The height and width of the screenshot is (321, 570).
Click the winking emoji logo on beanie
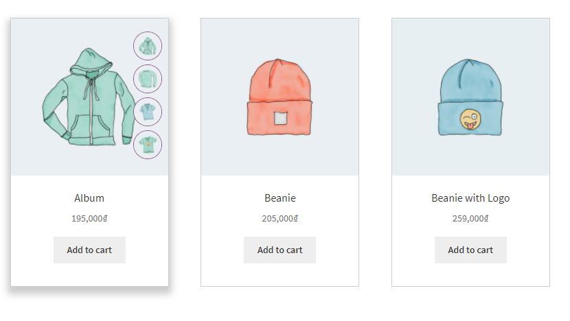click(470, 119)
